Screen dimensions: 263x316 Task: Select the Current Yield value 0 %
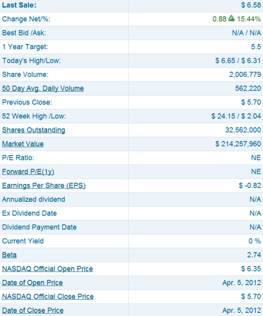255,241
